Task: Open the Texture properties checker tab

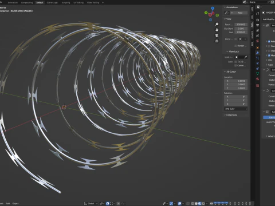Action: (x=257, y=85)
